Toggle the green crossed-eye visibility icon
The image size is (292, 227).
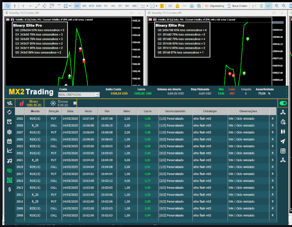pyautogui.click(x=9, y=170)
